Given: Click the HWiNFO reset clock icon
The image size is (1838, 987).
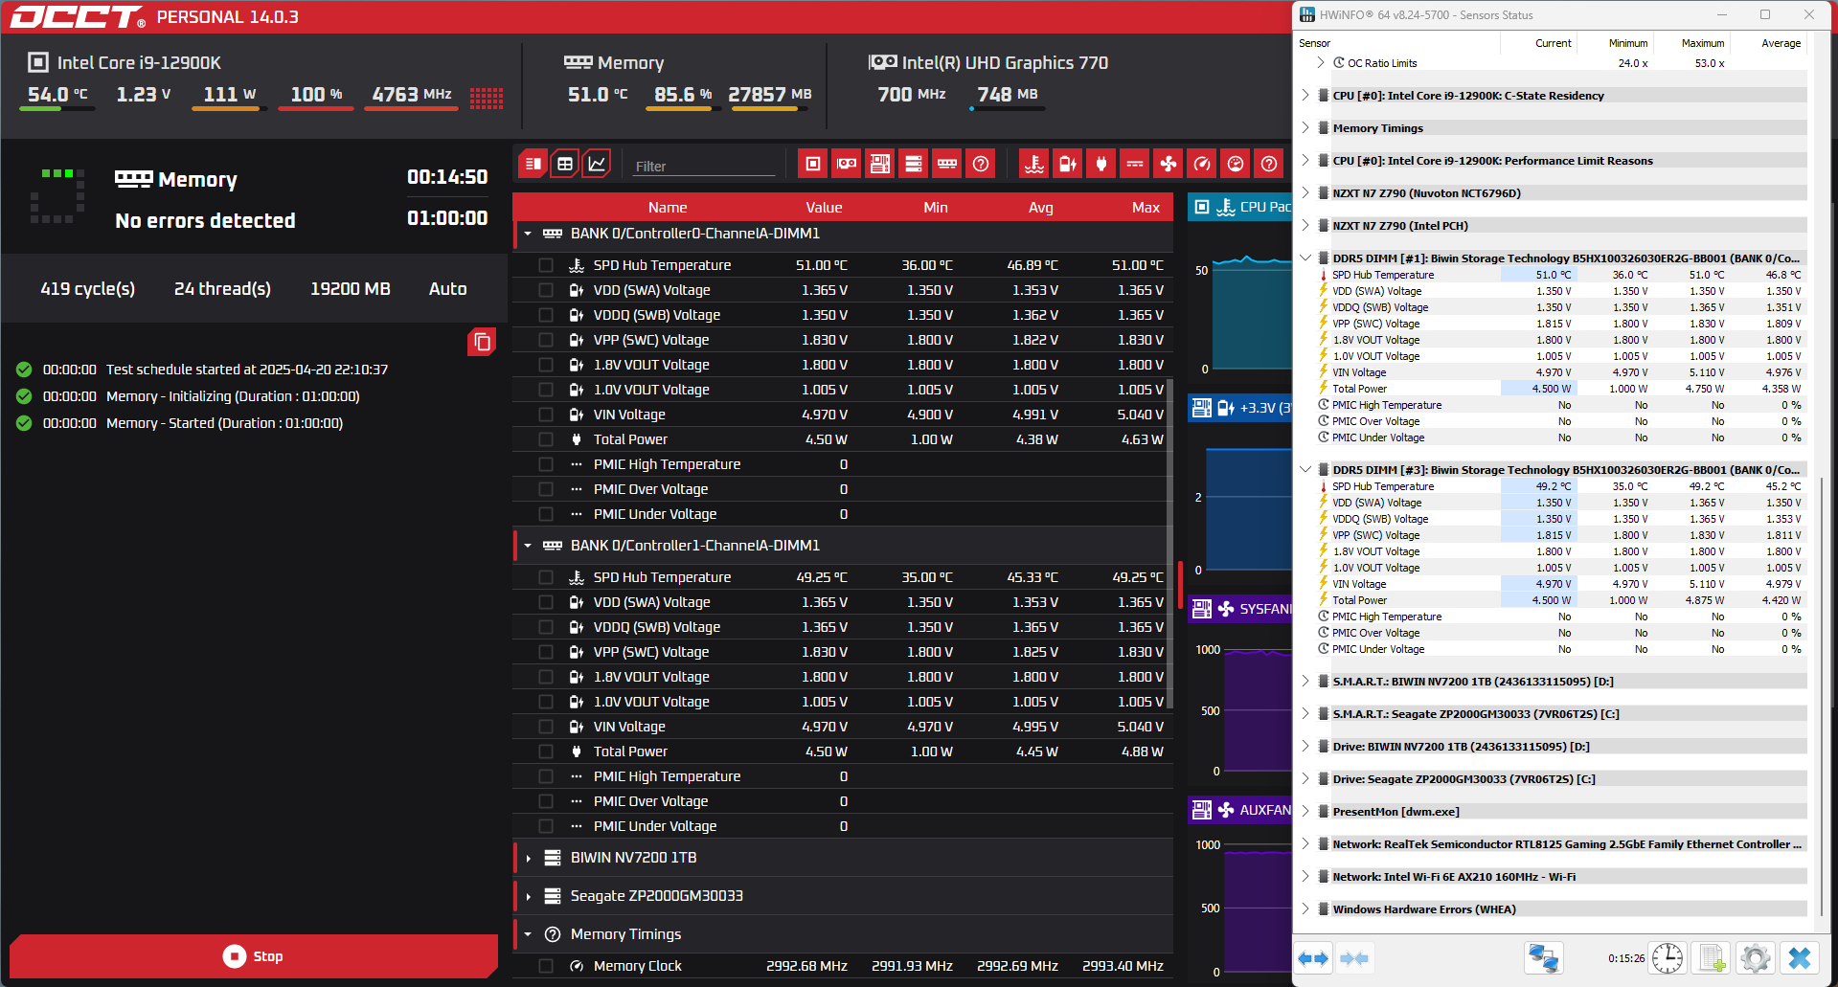Looking at the screenshot, I should pos(1668,957).
